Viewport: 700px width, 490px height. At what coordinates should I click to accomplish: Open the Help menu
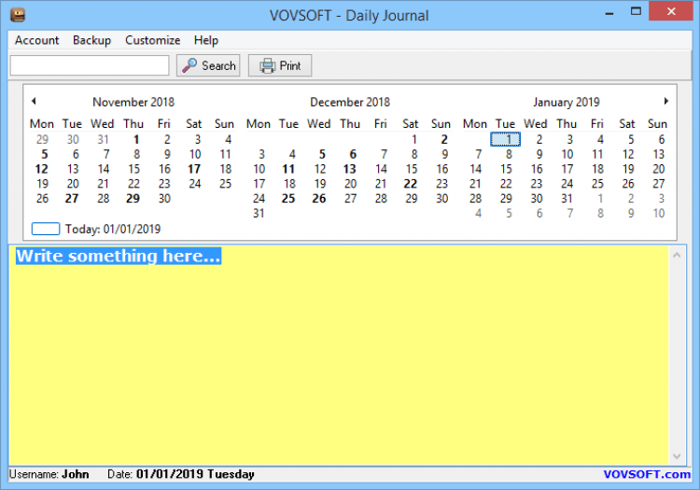(206, 40)
